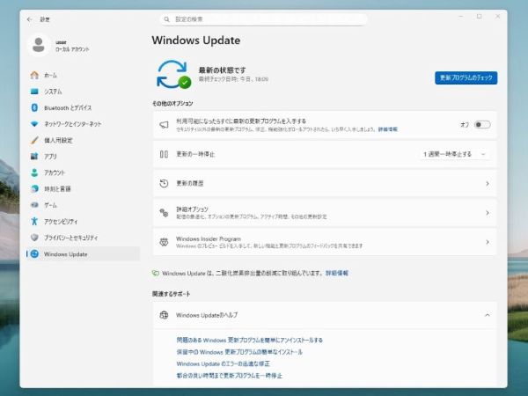Image resolution: width=528 pixels, height=396 pixels.
Task: Open link about uninstalling problematic Windows updates
Action: click(x=250, y=340)
